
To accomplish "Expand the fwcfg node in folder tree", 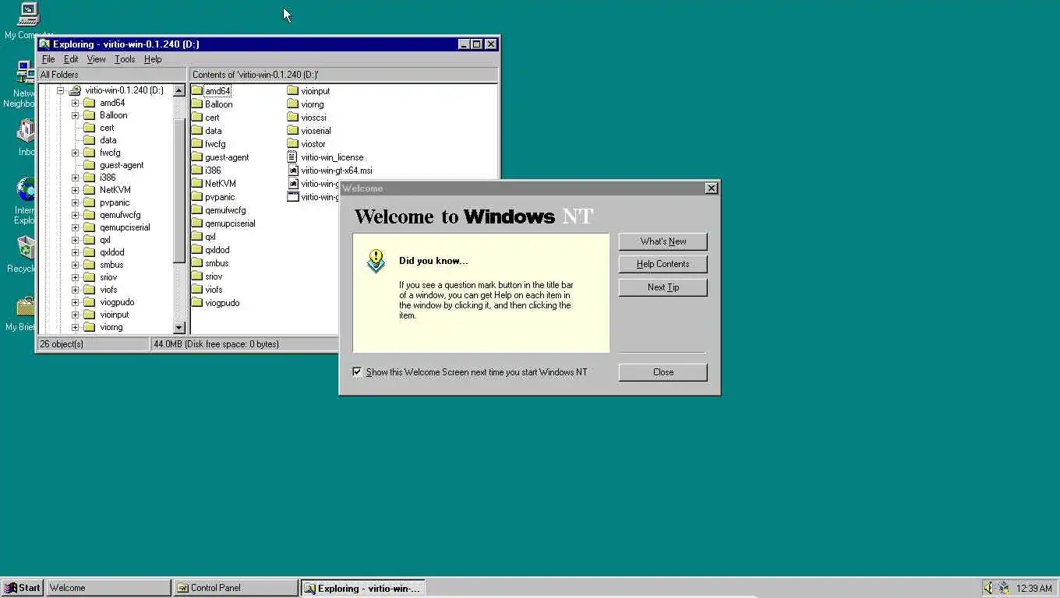I will coord(75,153).
